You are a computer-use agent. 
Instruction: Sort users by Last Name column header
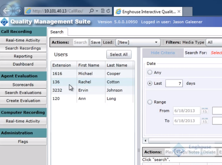click(x=119, y=65)
